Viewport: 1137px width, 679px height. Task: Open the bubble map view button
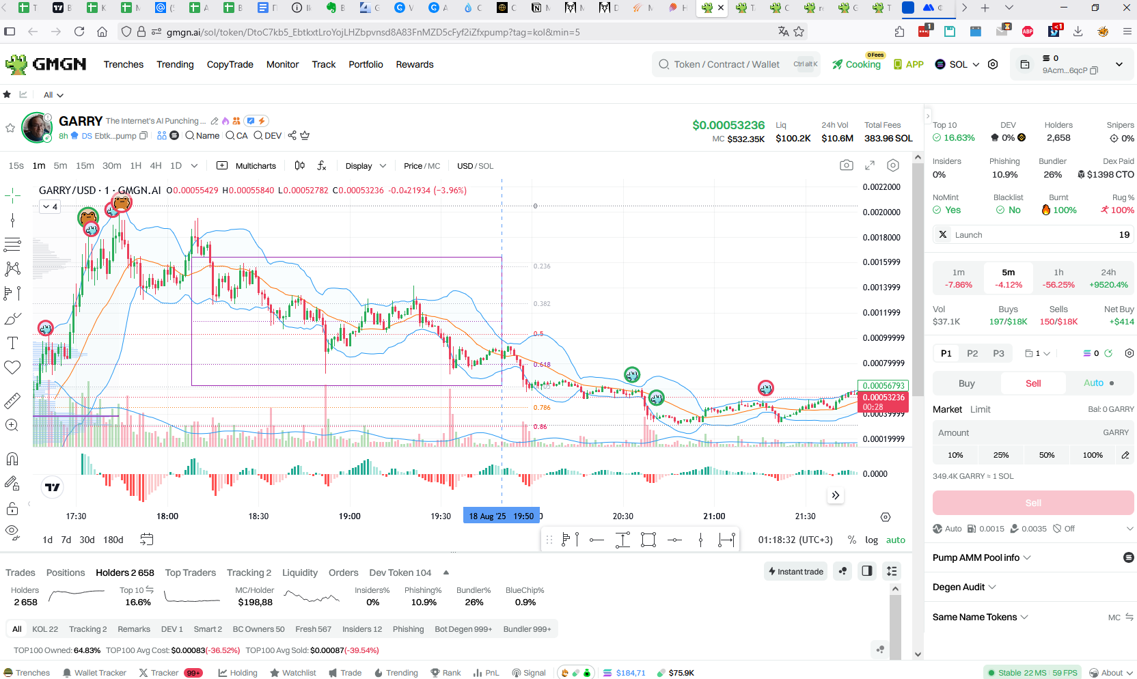coord(843,571)
